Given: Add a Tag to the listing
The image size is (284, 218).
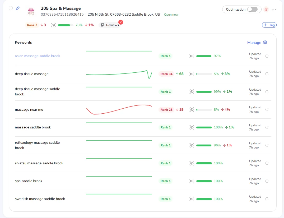Looking at the screenshot, I should (269, 25).
